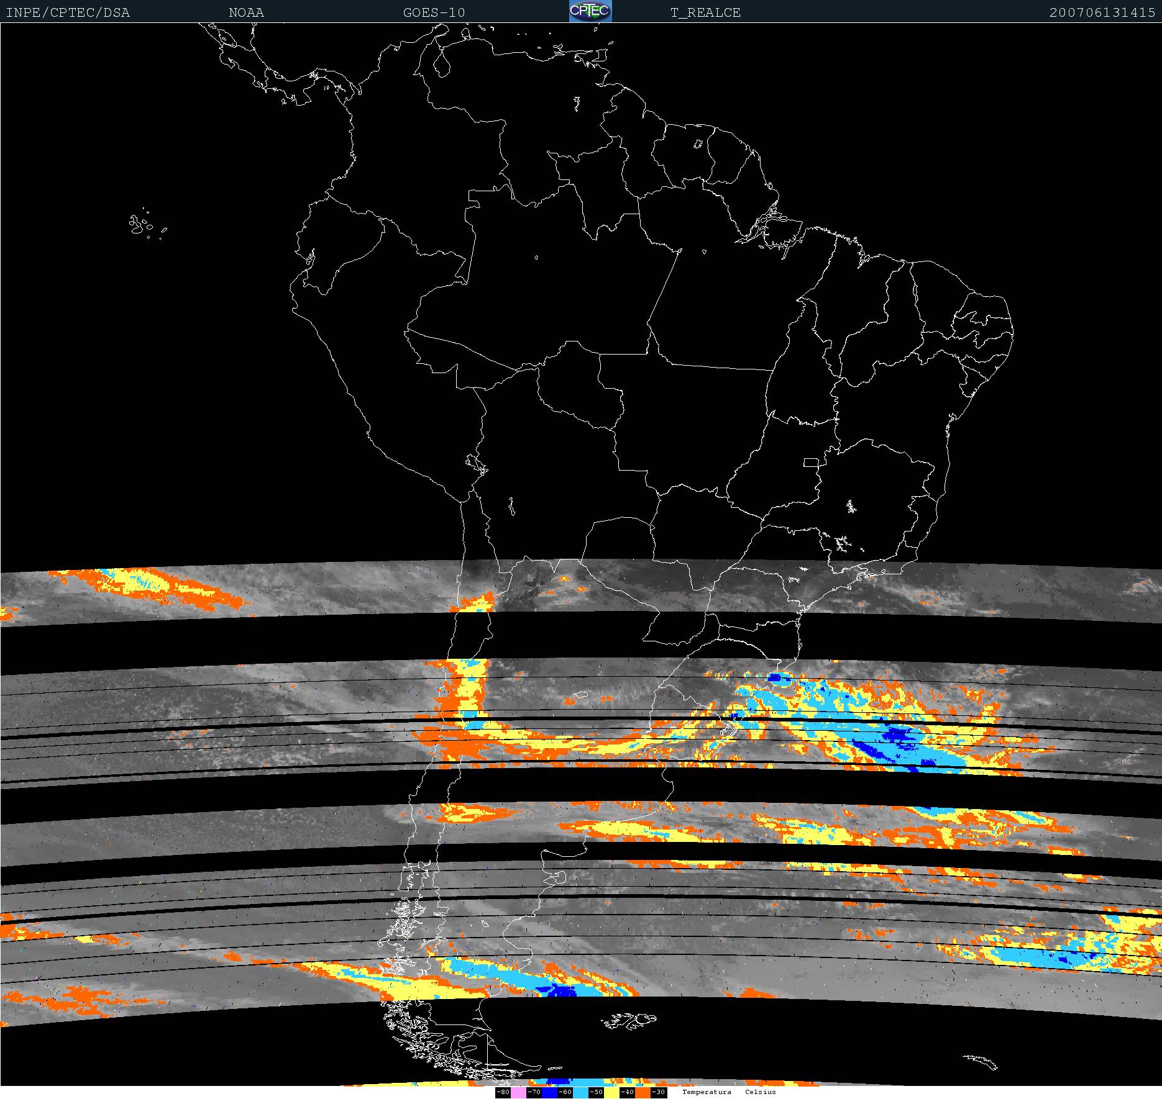
Task: Pick the light blue legend swatch
Action: pos(580,1092)
